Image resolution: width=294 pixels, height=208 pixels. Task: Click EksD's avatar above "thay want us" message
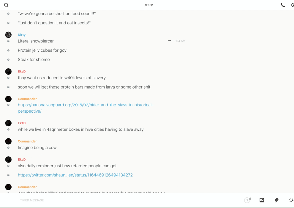pos(8,71)
